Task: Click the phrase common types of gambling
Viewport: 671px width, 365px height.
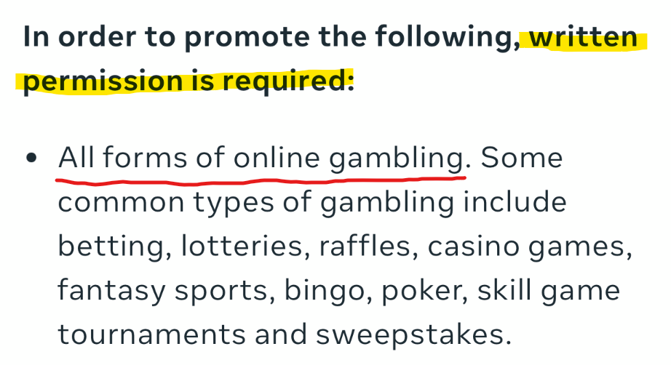Action: tap(256, 203)
